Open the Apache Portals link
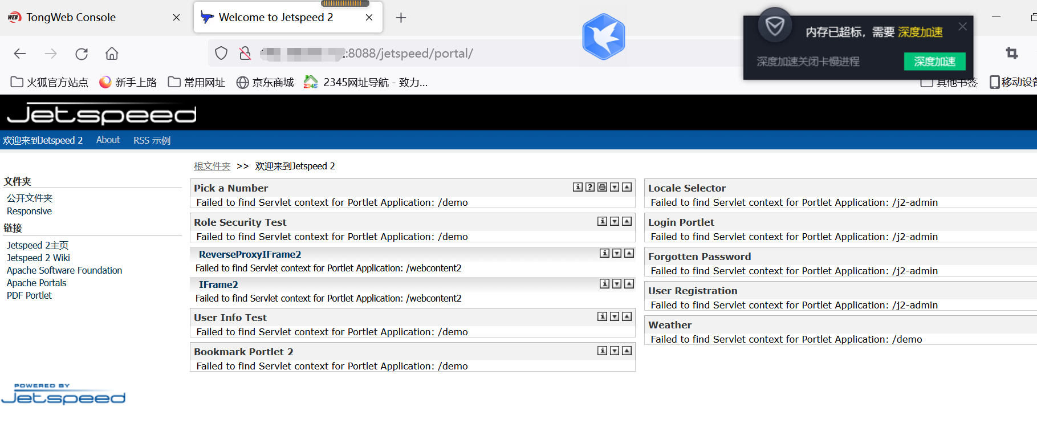This screenshot has height=439, width=1037. tap(36, 283)
